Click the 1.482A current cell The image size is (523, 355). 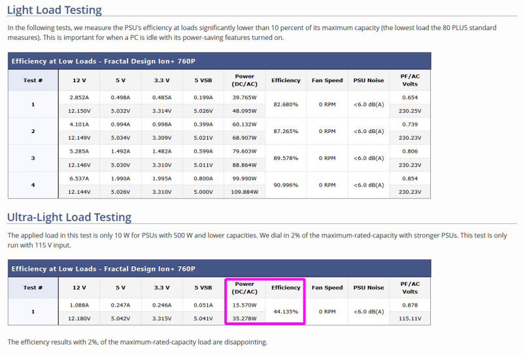coord(161,151)
